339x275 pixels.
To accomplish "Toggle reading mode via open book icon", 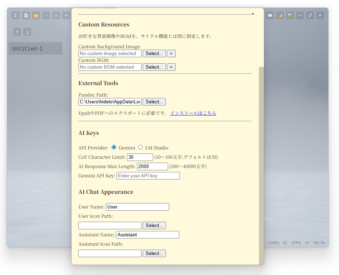I will pyautogui.click(x=270, y=15).
